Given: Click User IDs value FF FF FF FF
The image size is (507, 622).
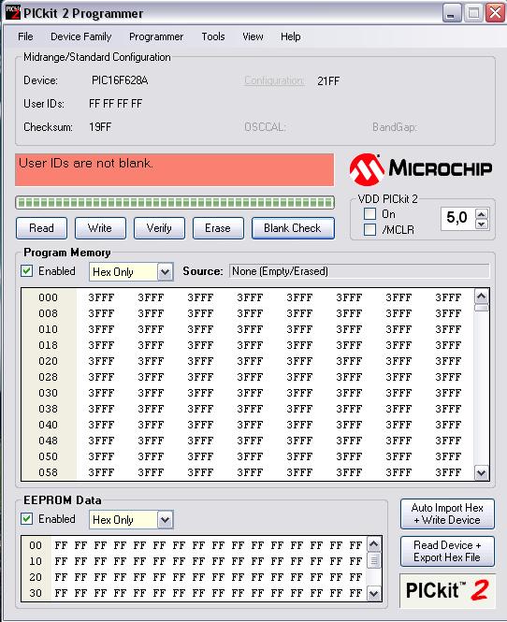Looking at the screenshot, I should pos(115,104).
